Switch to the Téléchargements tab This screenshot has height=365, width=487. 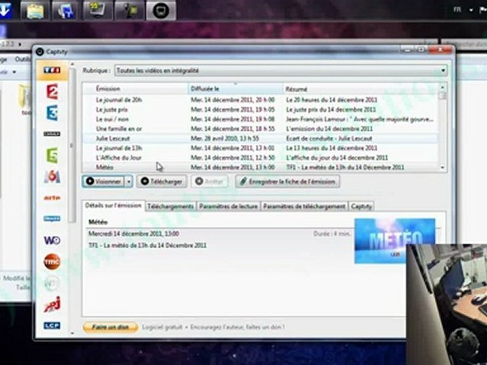click(x=170, y=206)
